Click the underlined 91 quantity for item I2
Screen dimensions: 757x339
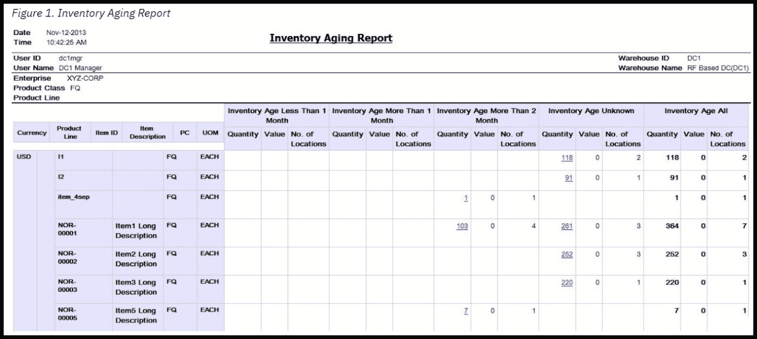pyautogui.click(x=568, y=177)
